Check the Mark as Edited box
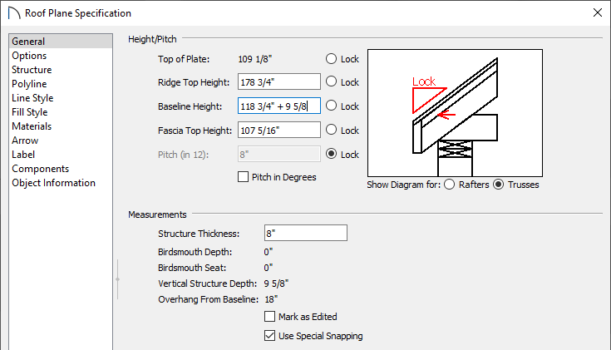This screenshot has height=350, width=611. click(269, 317)
